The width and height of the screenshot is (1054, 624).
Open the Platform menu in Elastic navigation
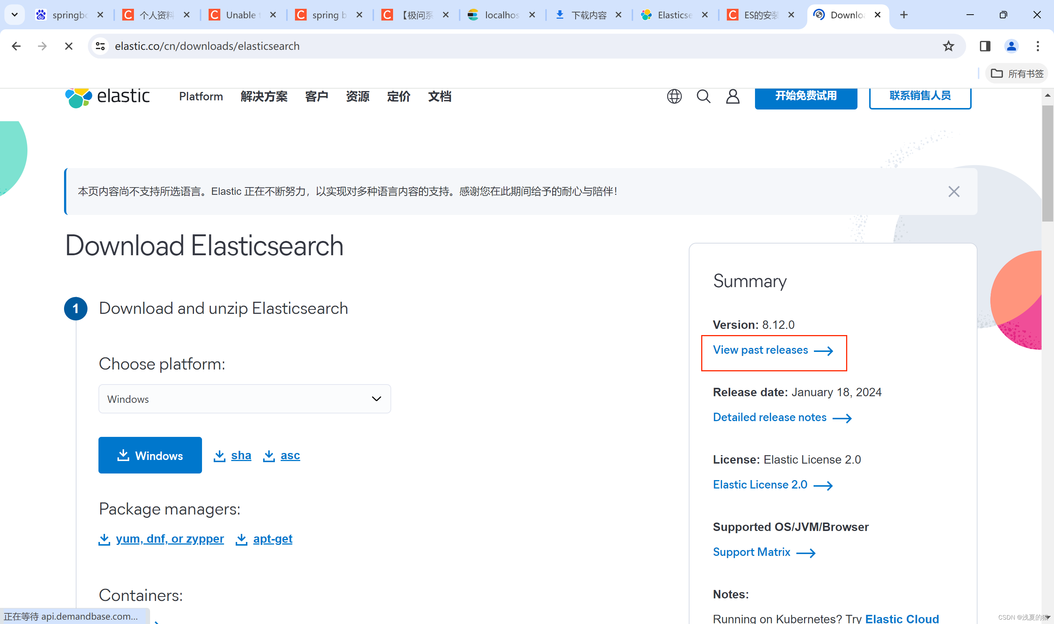pyautogui.click(x=201, y=97)
